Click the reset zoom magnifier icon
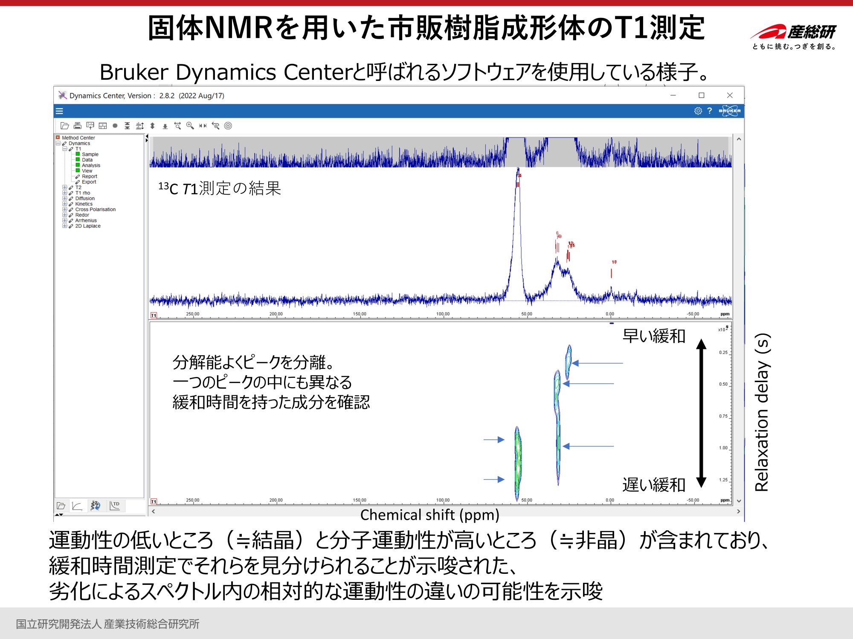 (x=178, y=126)
